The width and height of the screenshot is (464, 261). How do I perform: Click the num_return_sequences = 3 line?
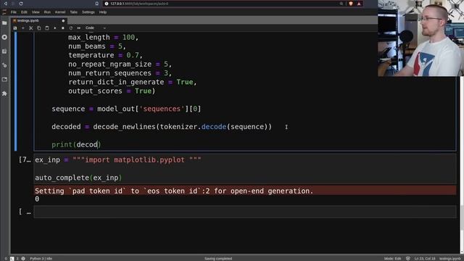click(x=120, y=73)
